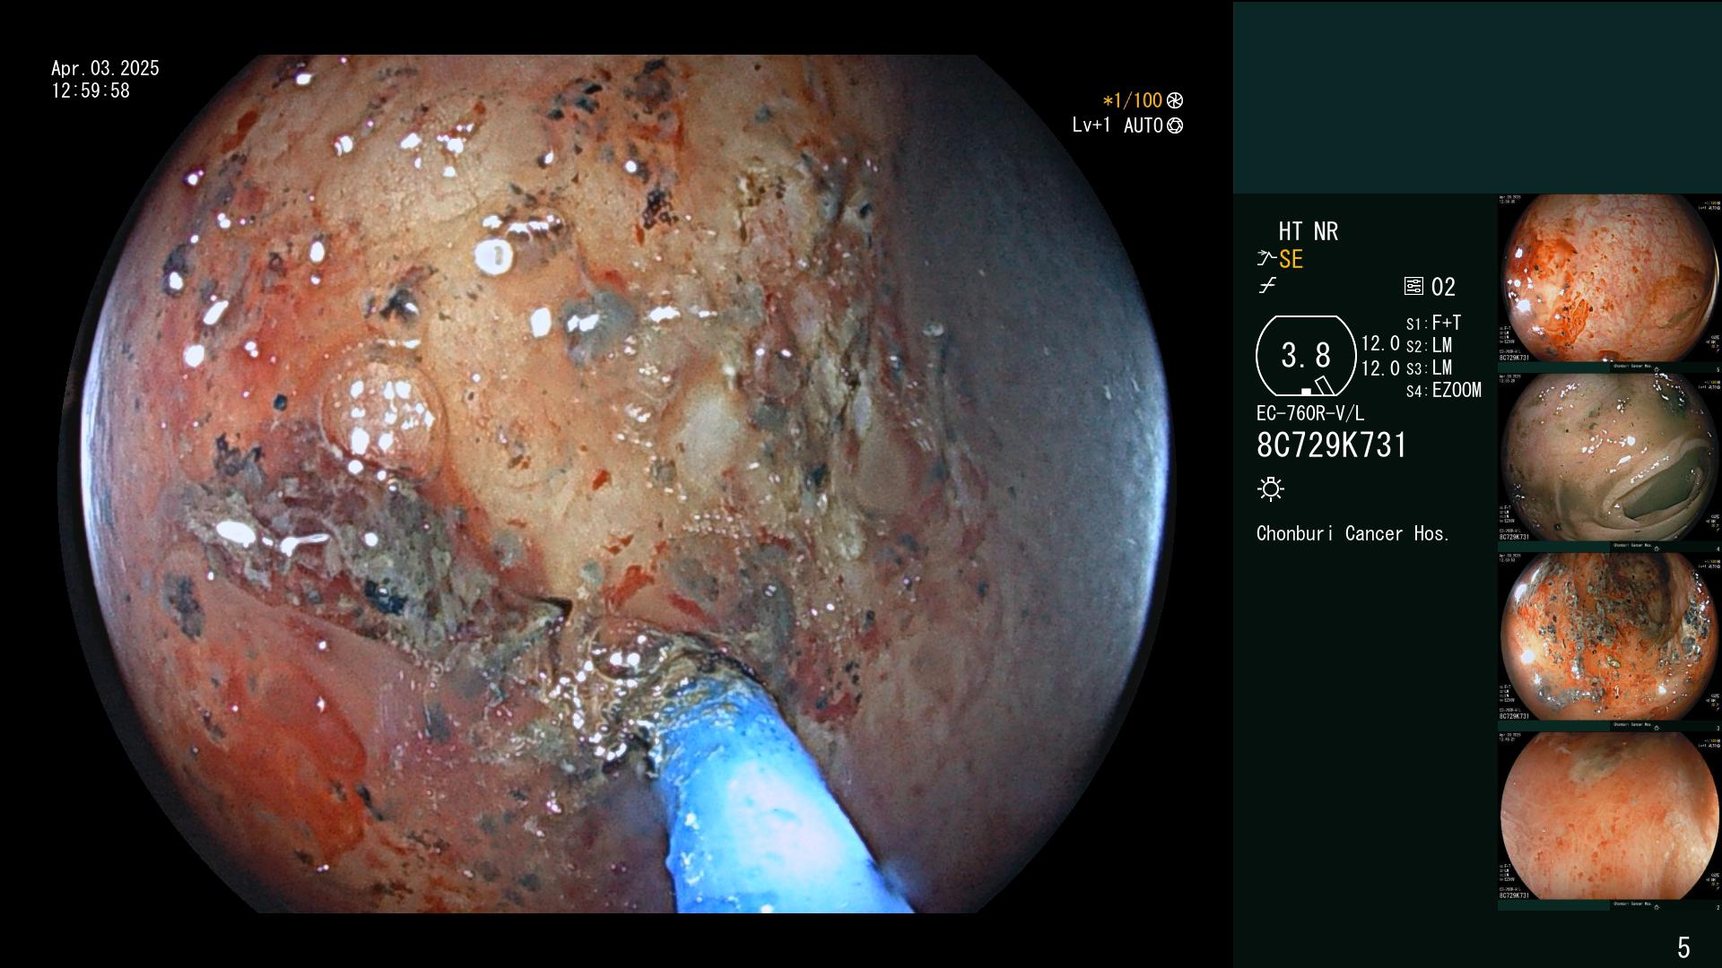Click the HT NR label
Image resolution: width=1722 pixels, height=968 pixels.
coord(1308,231)
